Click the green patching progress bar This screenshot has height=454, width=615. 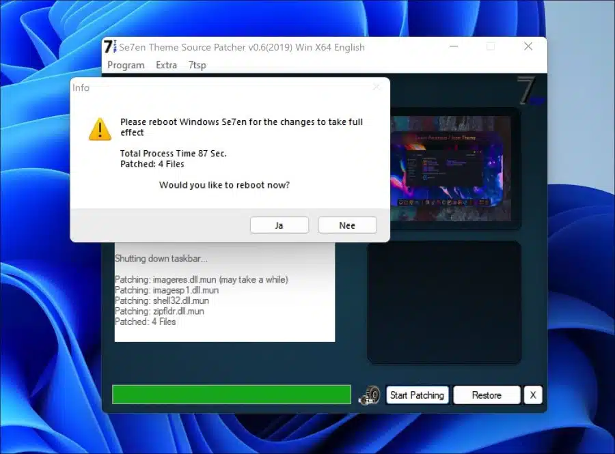[232, 395]
